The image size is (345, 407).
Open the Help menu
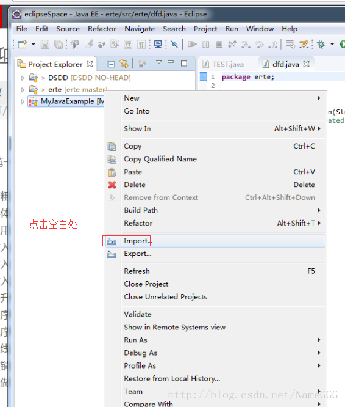click(x=290, y=29)
